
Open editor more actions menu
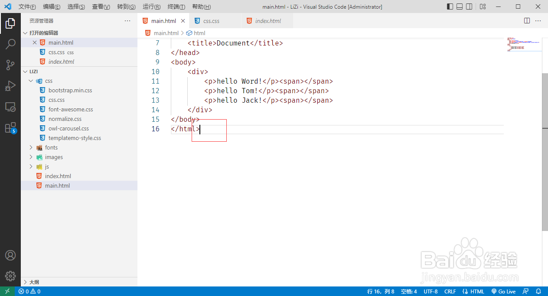pyautogui.click(x=538, y=21)
